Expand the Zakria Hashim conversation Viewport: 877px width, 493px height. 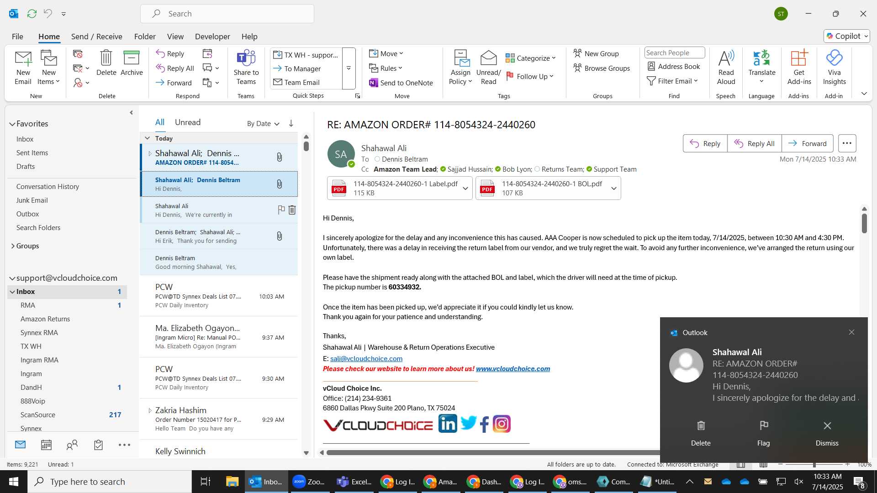click(150, 410)
